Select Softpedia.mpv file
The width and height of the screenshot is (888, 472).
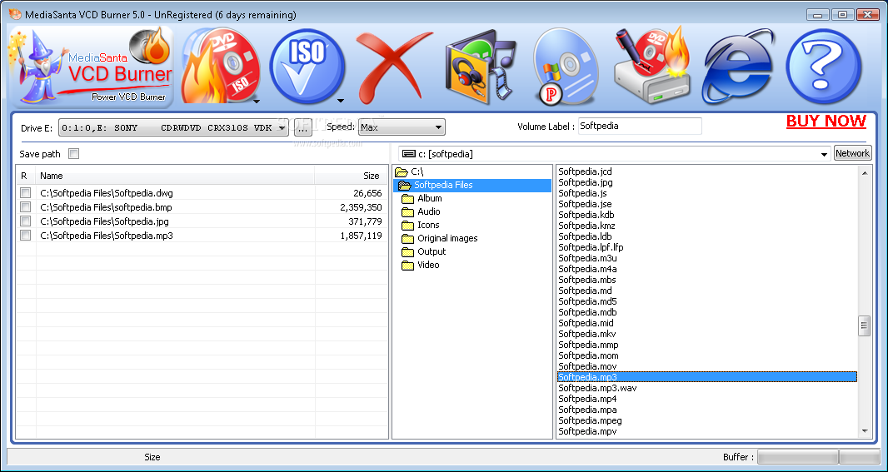click(587, 431)
